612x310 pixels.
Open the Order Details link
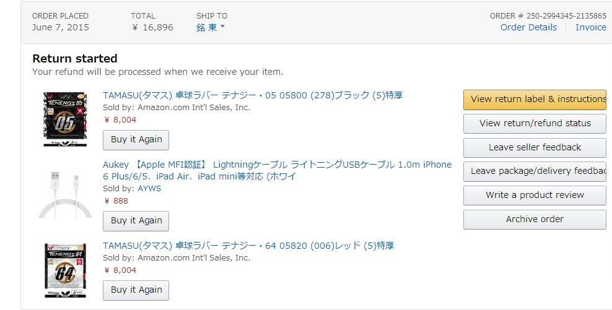point(528,27)
